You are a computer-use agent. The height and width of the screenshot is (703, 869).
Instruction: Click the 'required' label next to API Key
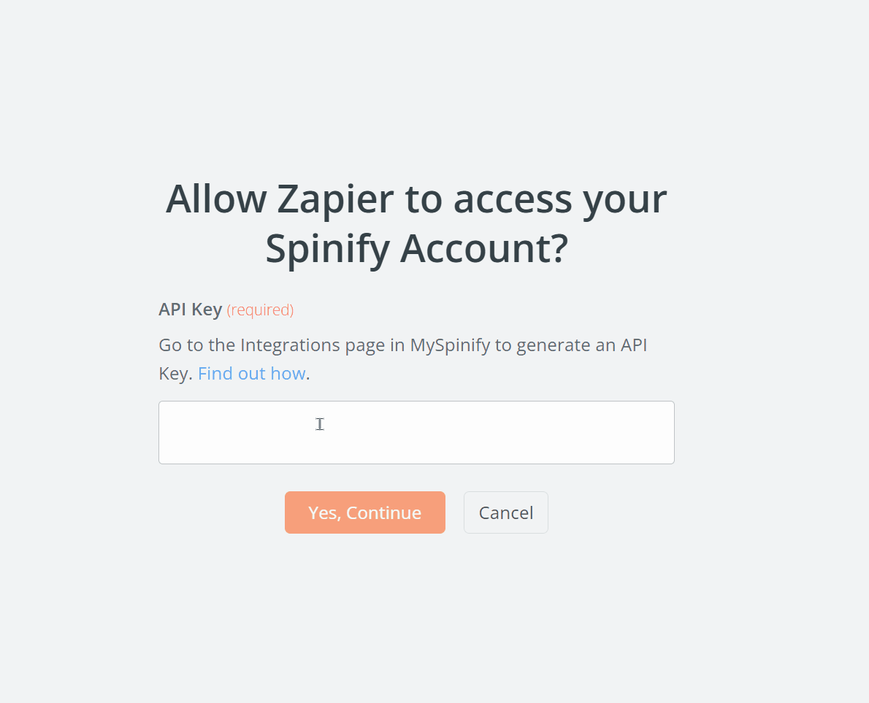260,310
